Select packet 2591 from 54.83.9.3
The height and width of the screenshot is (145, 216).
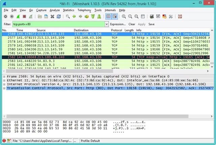(x=106, y=65)
